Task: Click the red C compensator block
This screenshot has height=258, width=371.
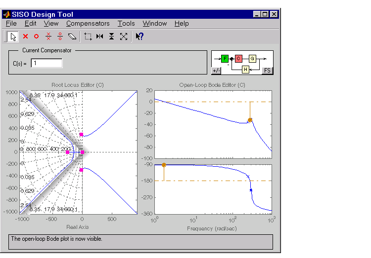Action: click(x=238, y=58)
